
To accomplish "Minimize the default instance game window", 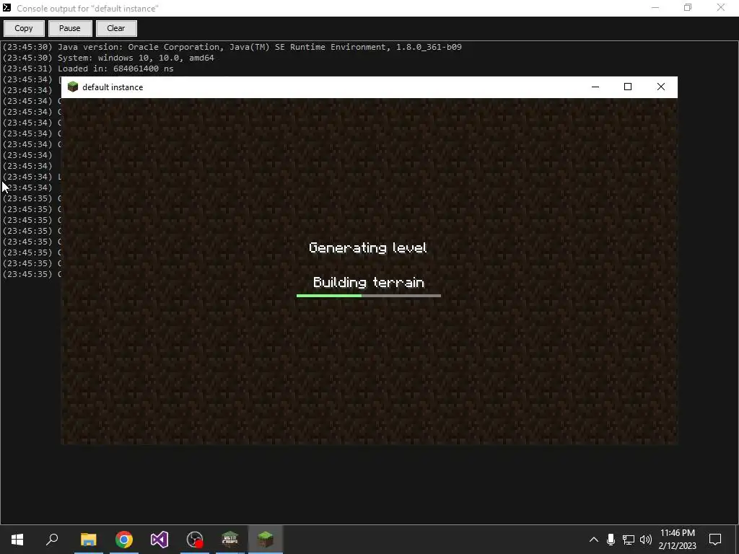I will (595, 87).
